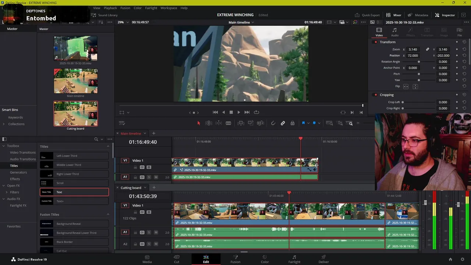Open the Workspace menu

point(169,8)
